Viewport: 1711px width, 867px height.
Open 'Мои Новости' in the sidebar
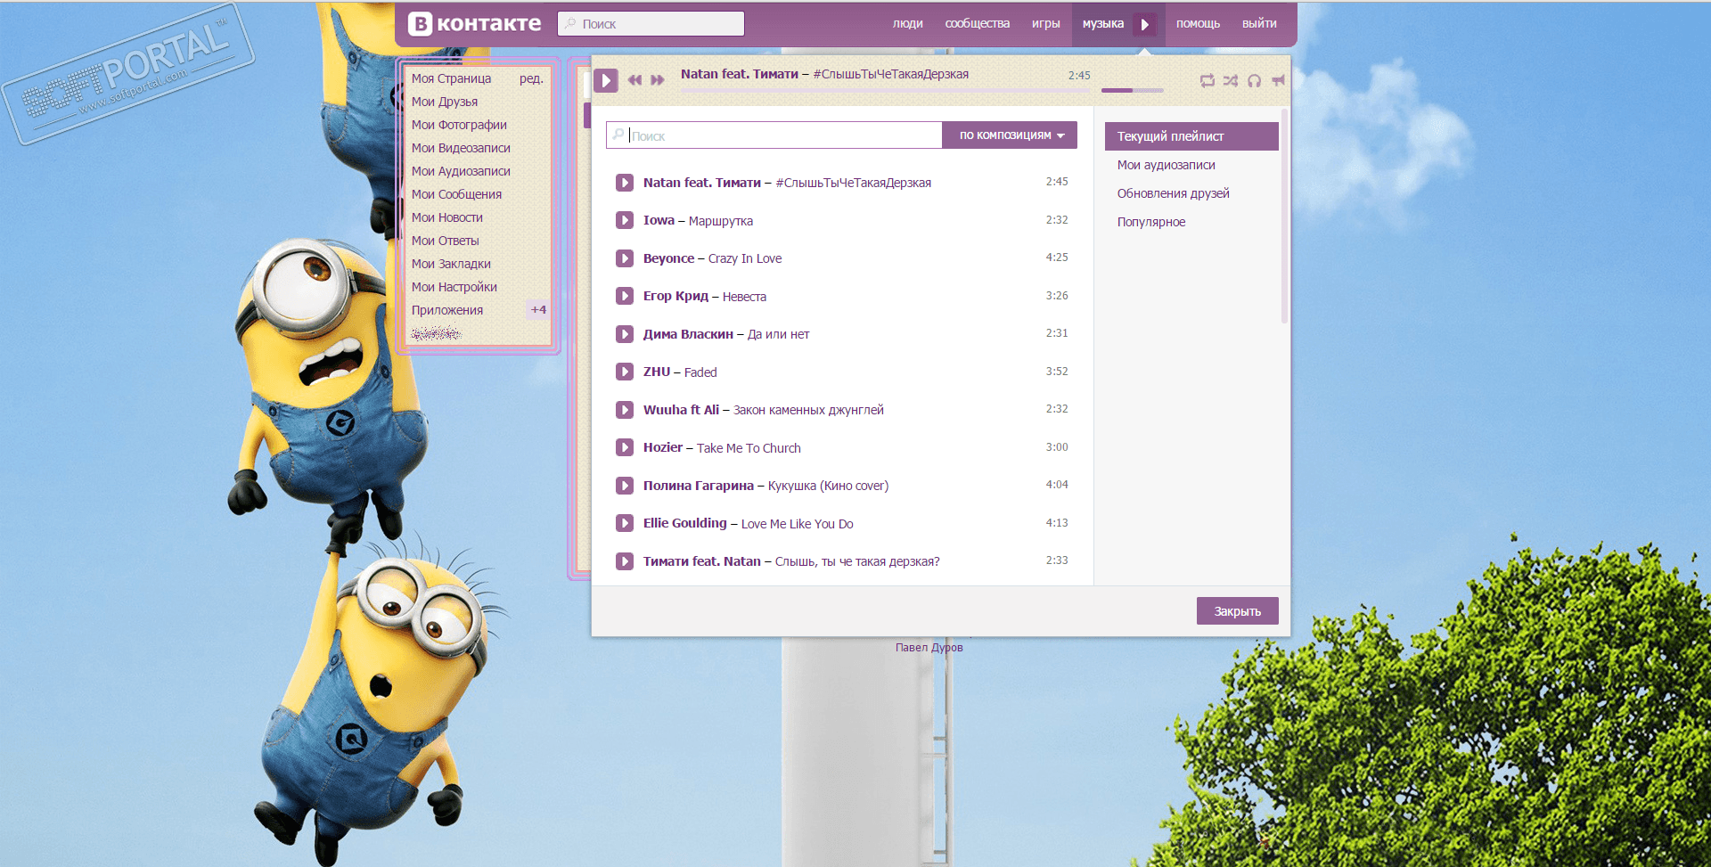(447, 217)
